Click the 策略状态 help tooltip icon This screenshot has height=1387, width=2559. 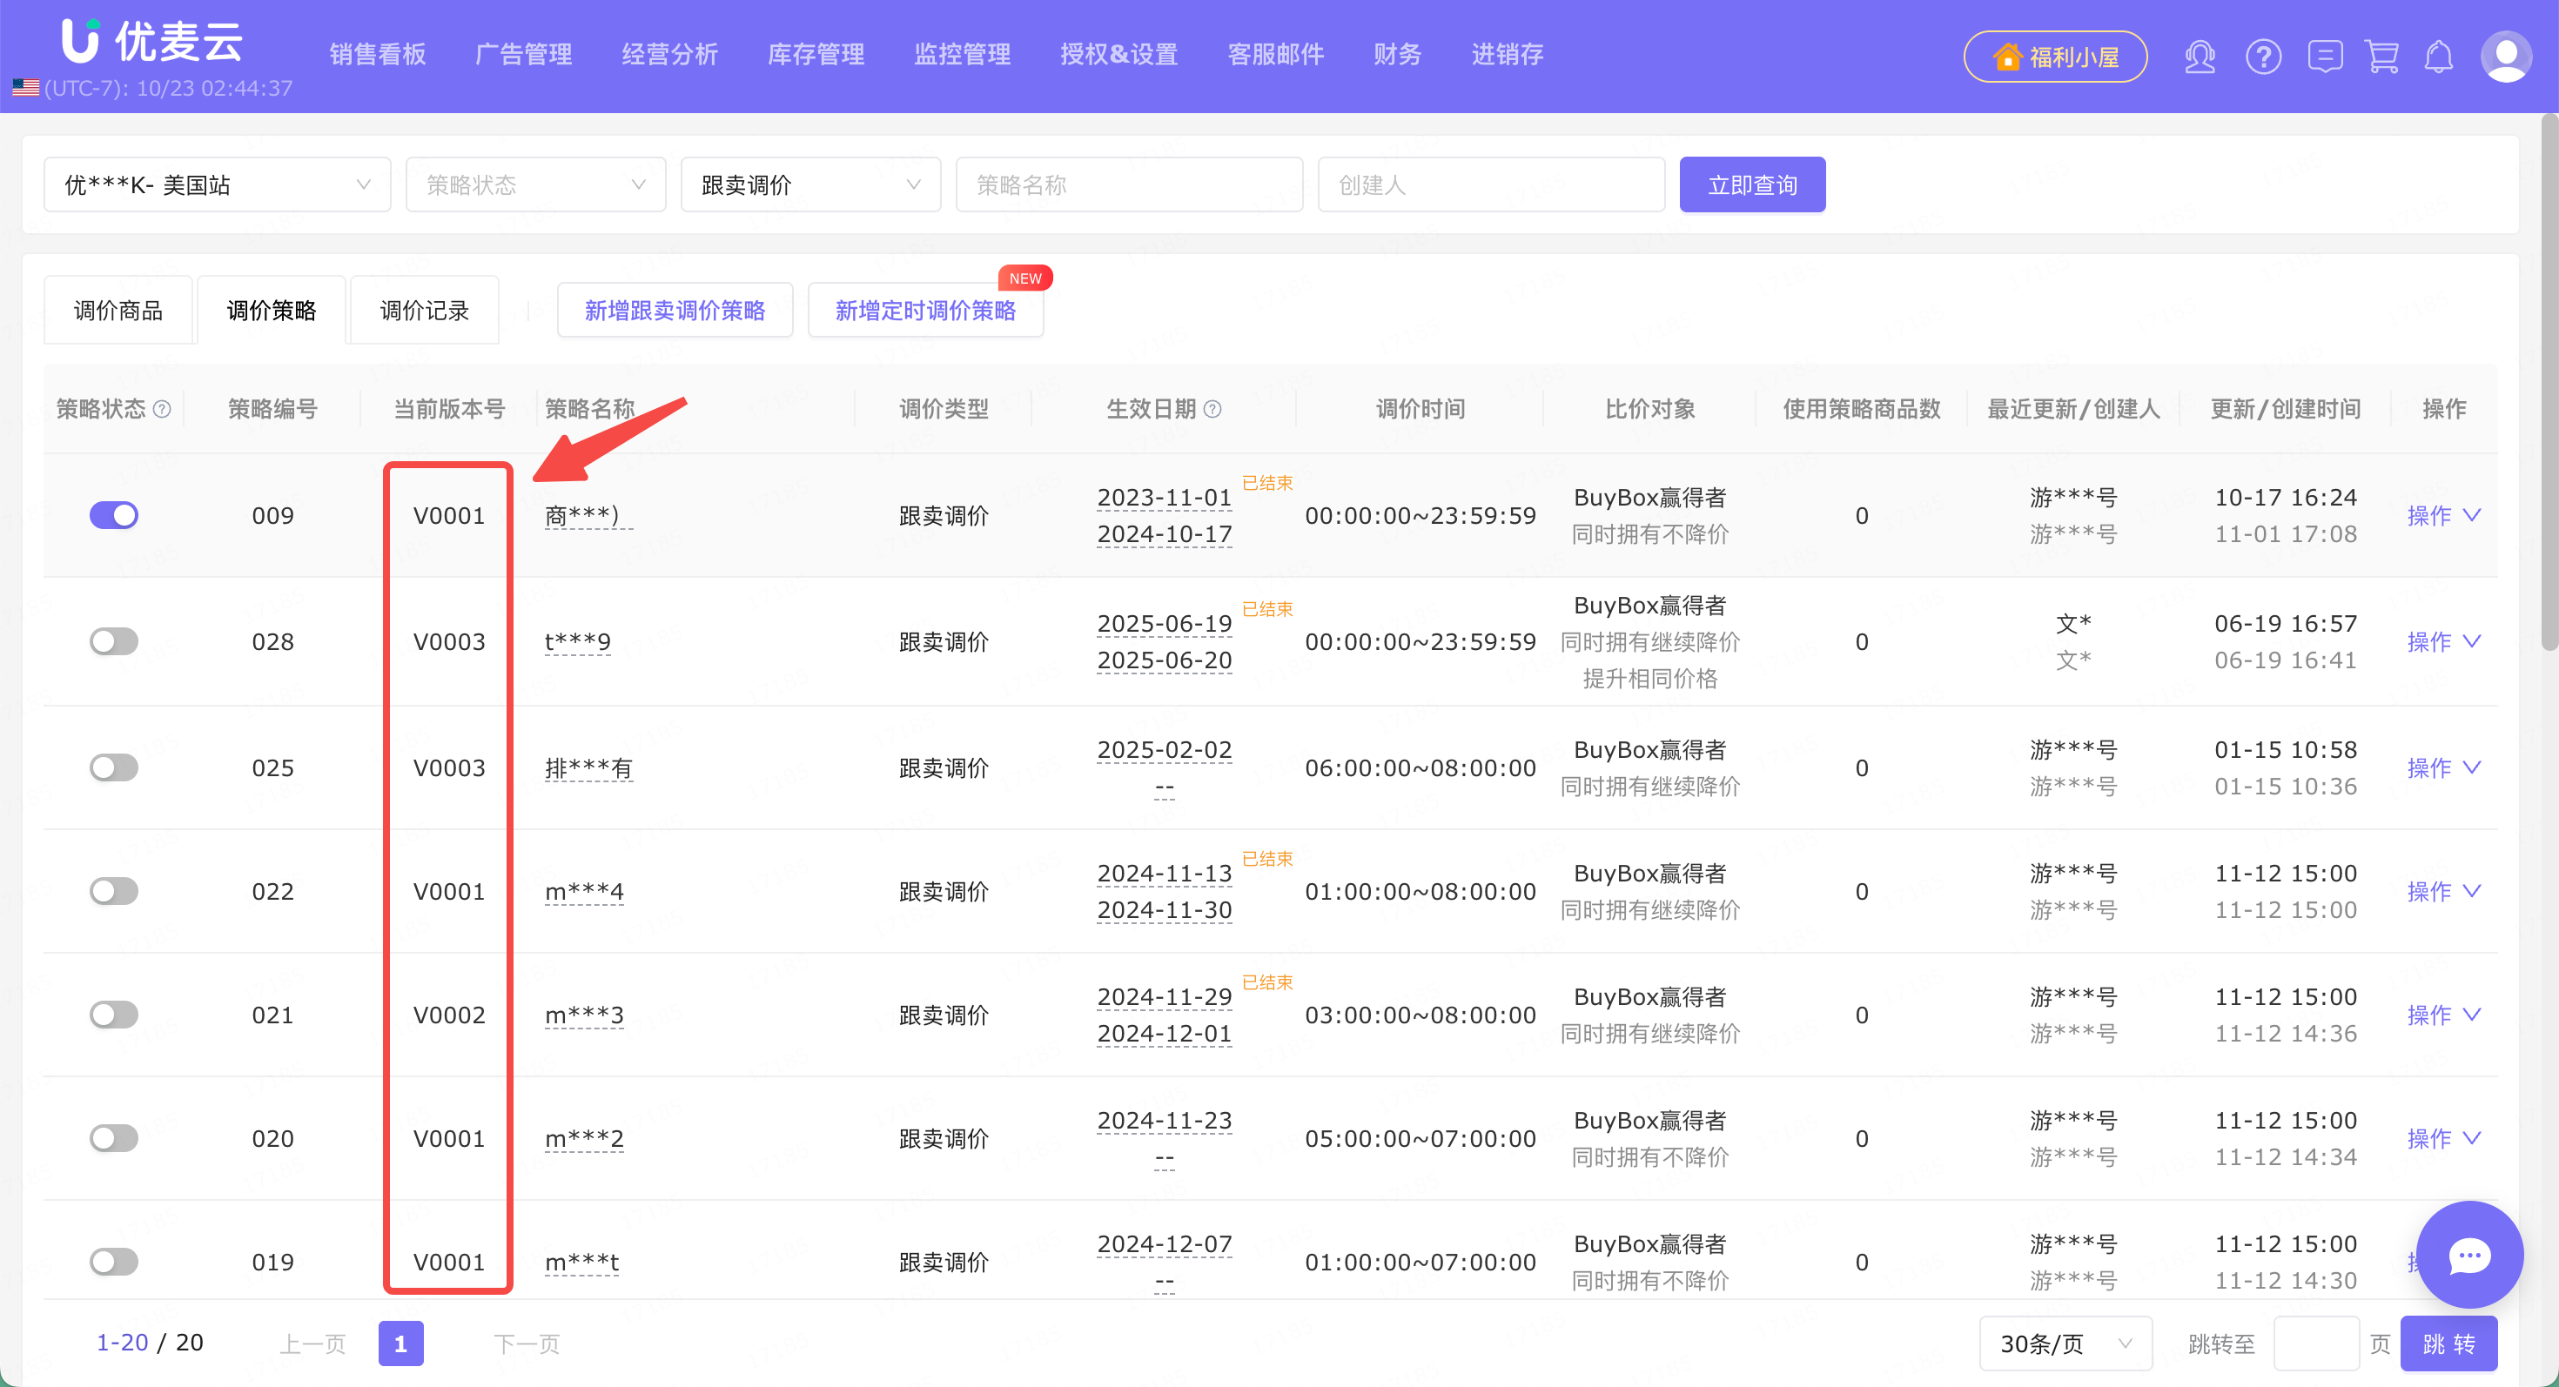coord(163,409)
